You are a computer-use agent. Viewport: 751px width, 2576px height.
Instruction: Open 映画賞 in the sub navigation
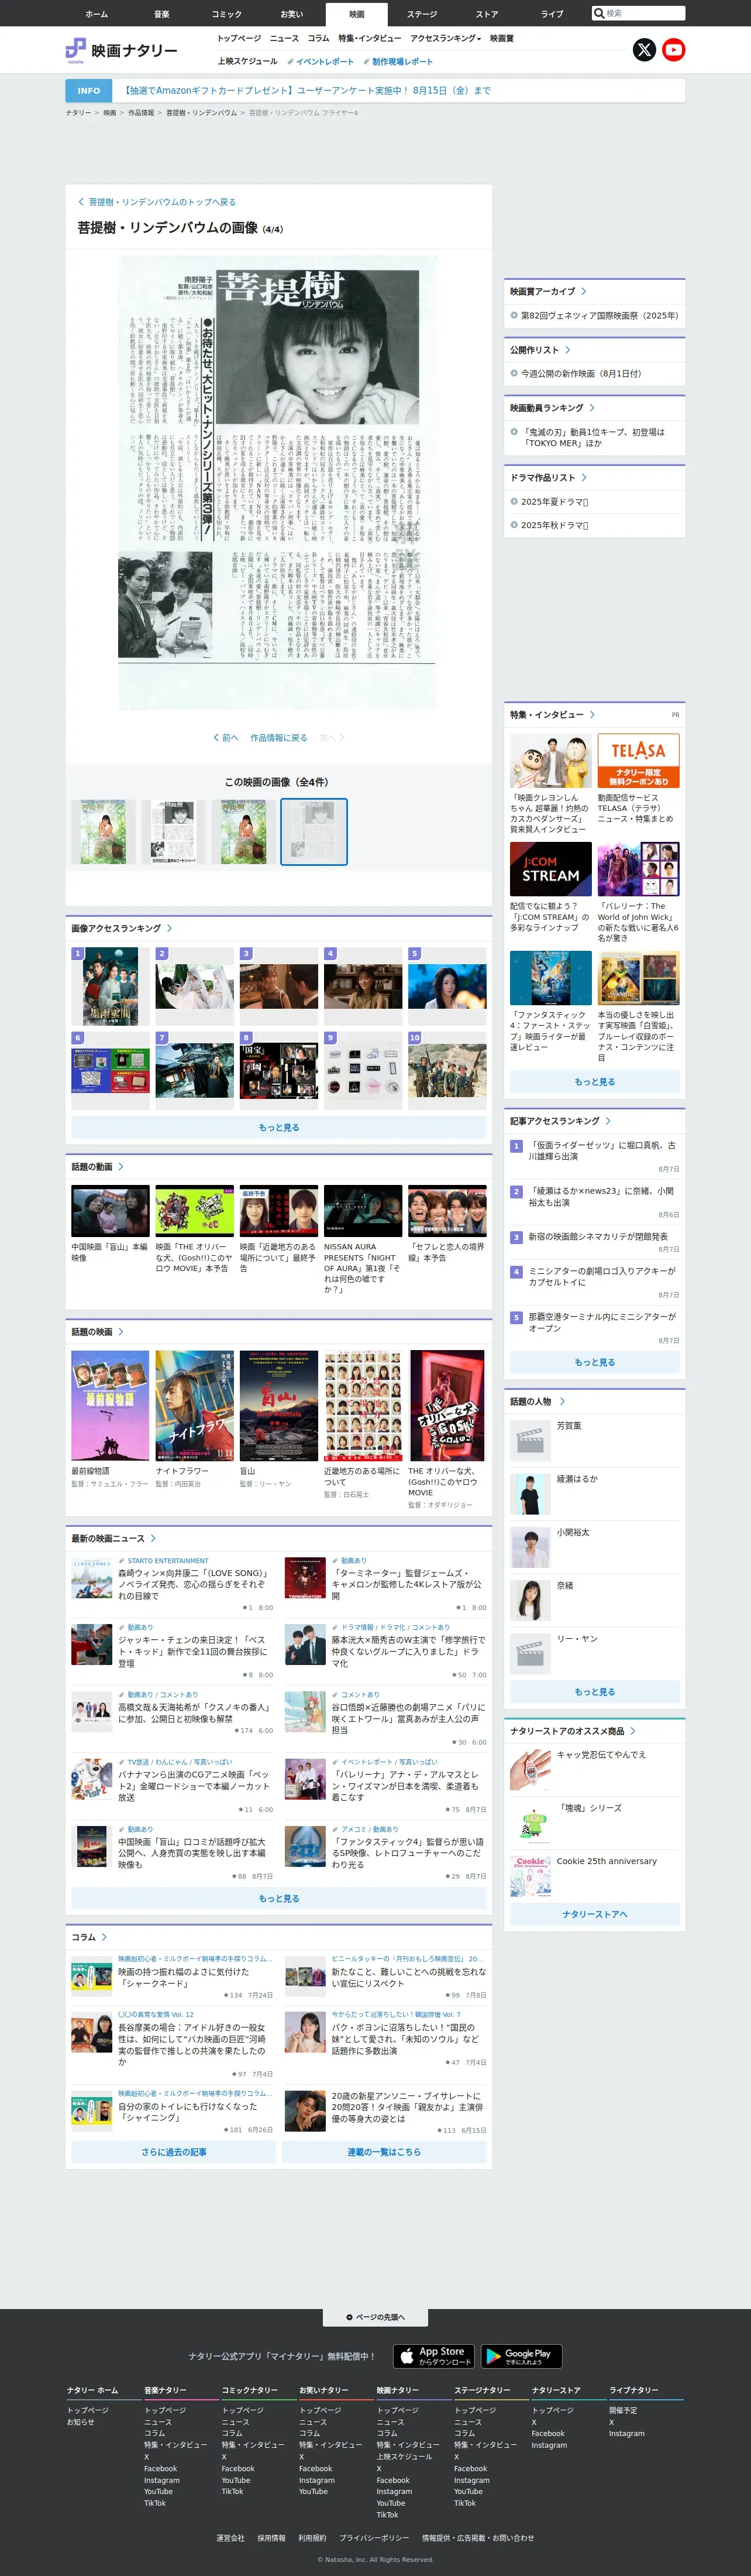pos(502,38)
